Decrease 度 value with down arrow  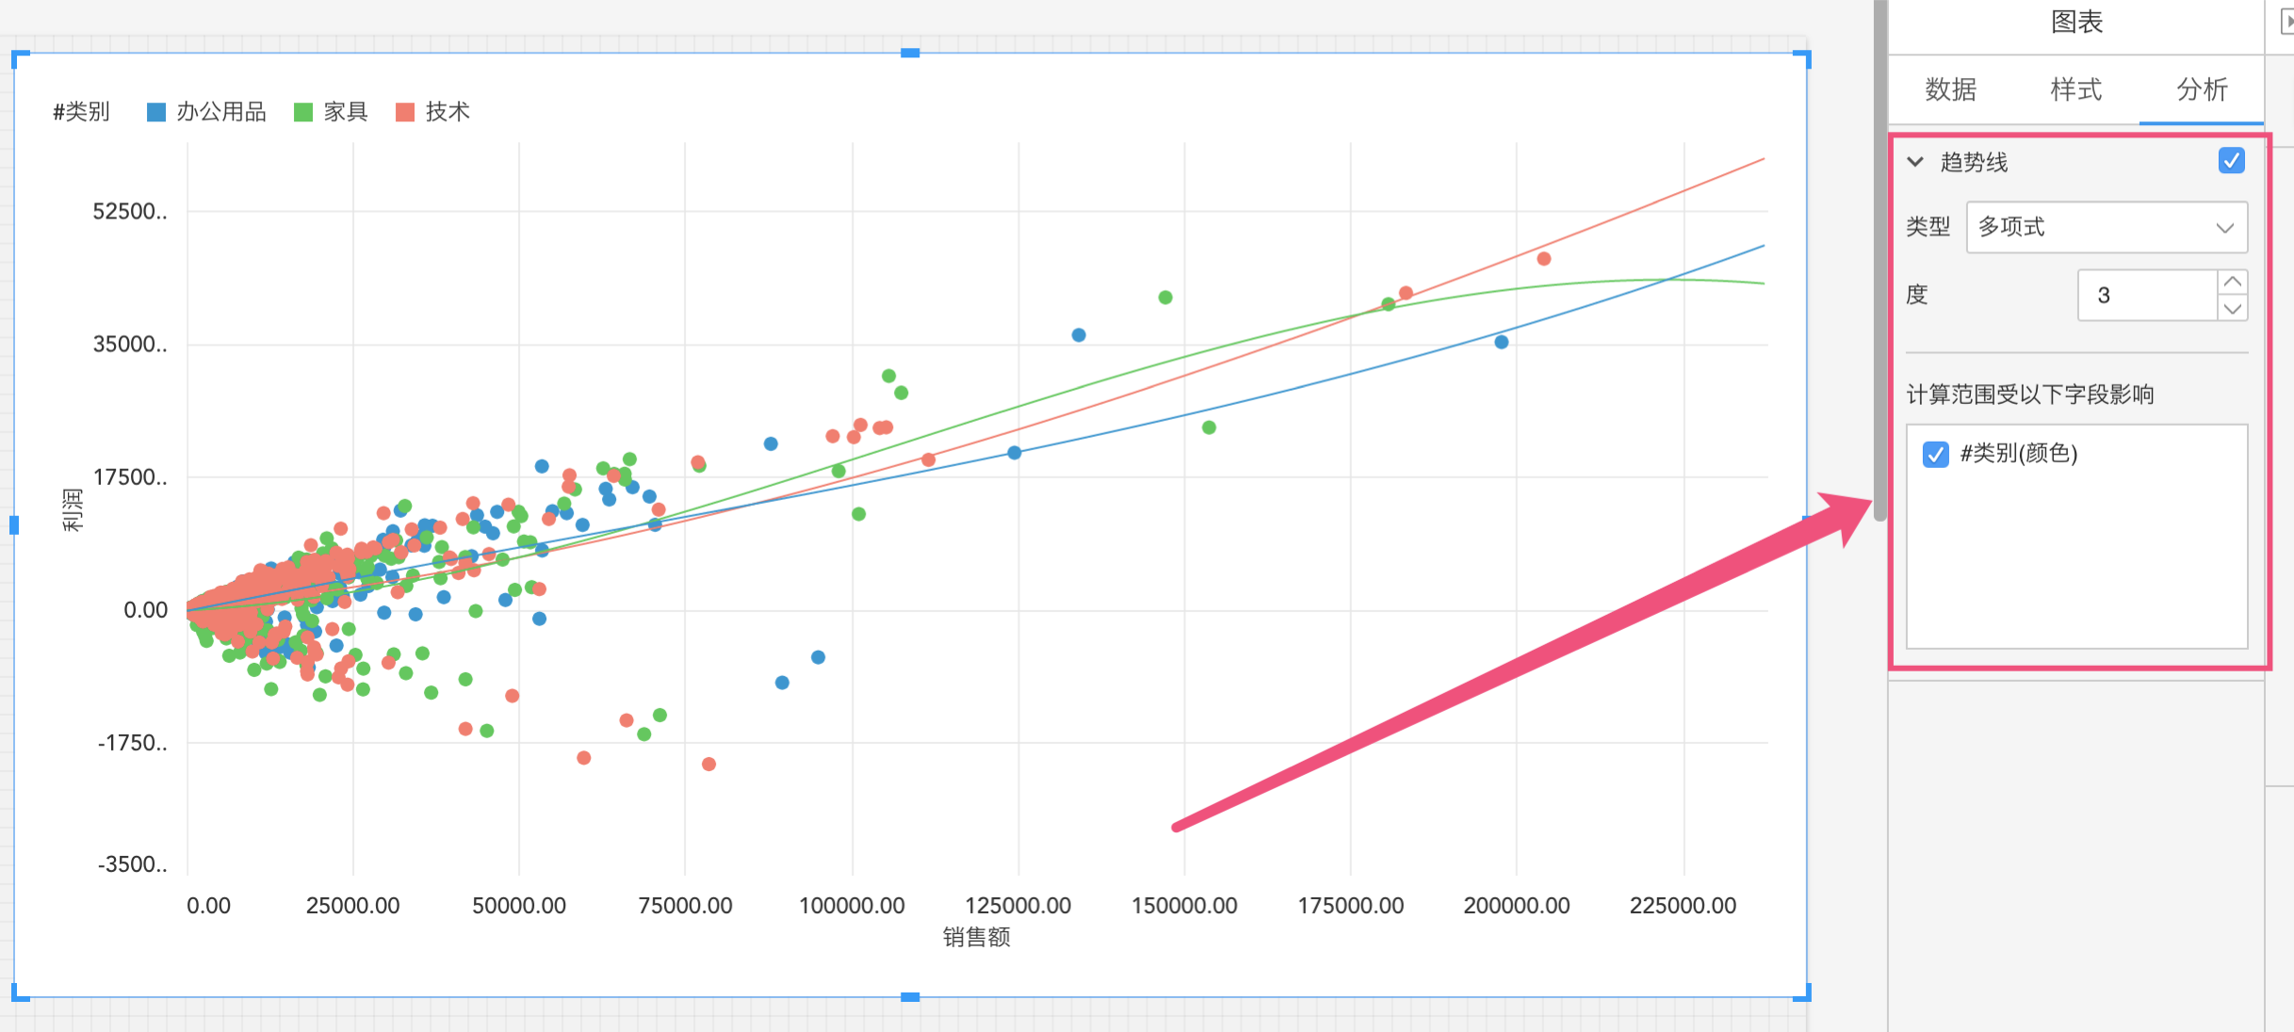(x=2232, y=308)
